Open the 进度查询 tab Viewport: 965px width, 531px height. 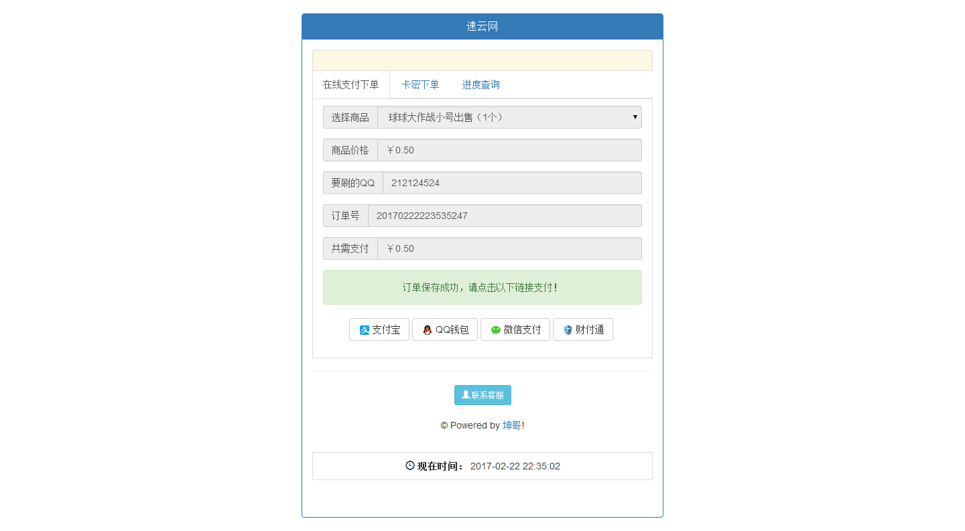(480, 84)
